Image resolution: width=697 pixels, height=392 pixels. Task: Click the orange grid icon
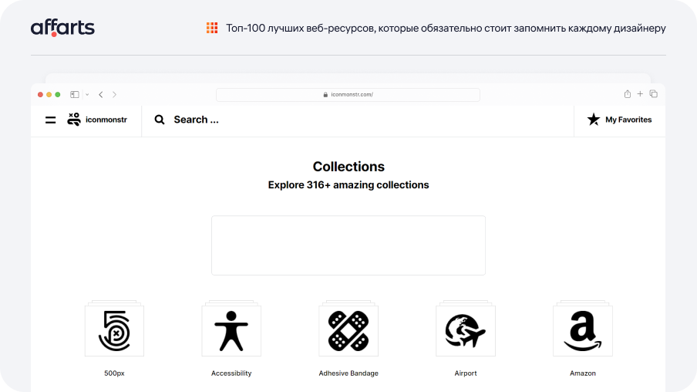(x=212, y=28)
